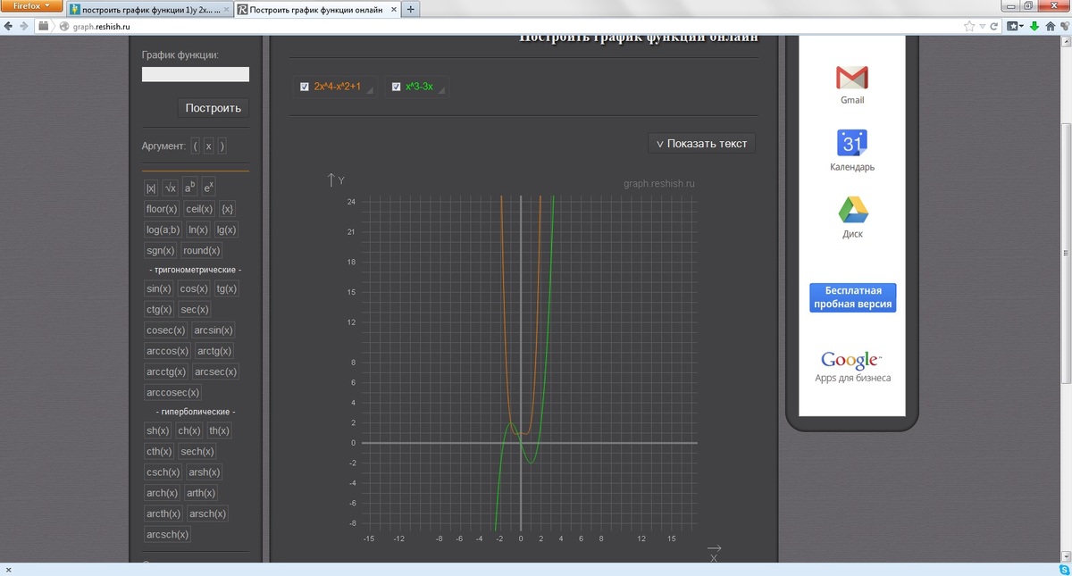Click the График функции input field
Screen dimensions: 1072x576
coord(195,75)
